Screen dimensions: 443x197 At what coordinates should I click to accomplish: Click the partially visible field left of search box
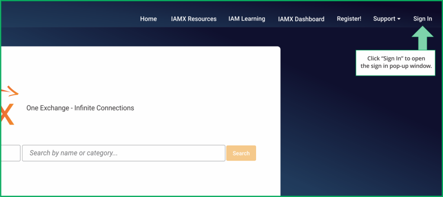coord(10,153)
